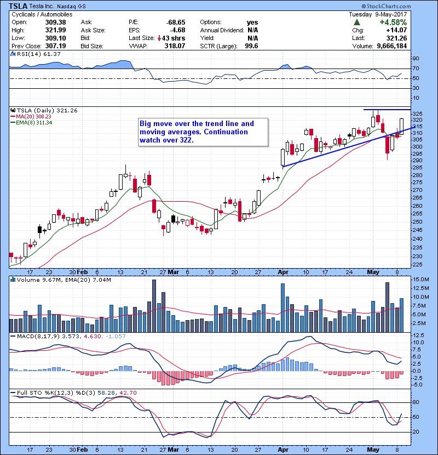The image size is (438, 455).
Task: Click the Ask Size label
Action: tap(93, 30)
